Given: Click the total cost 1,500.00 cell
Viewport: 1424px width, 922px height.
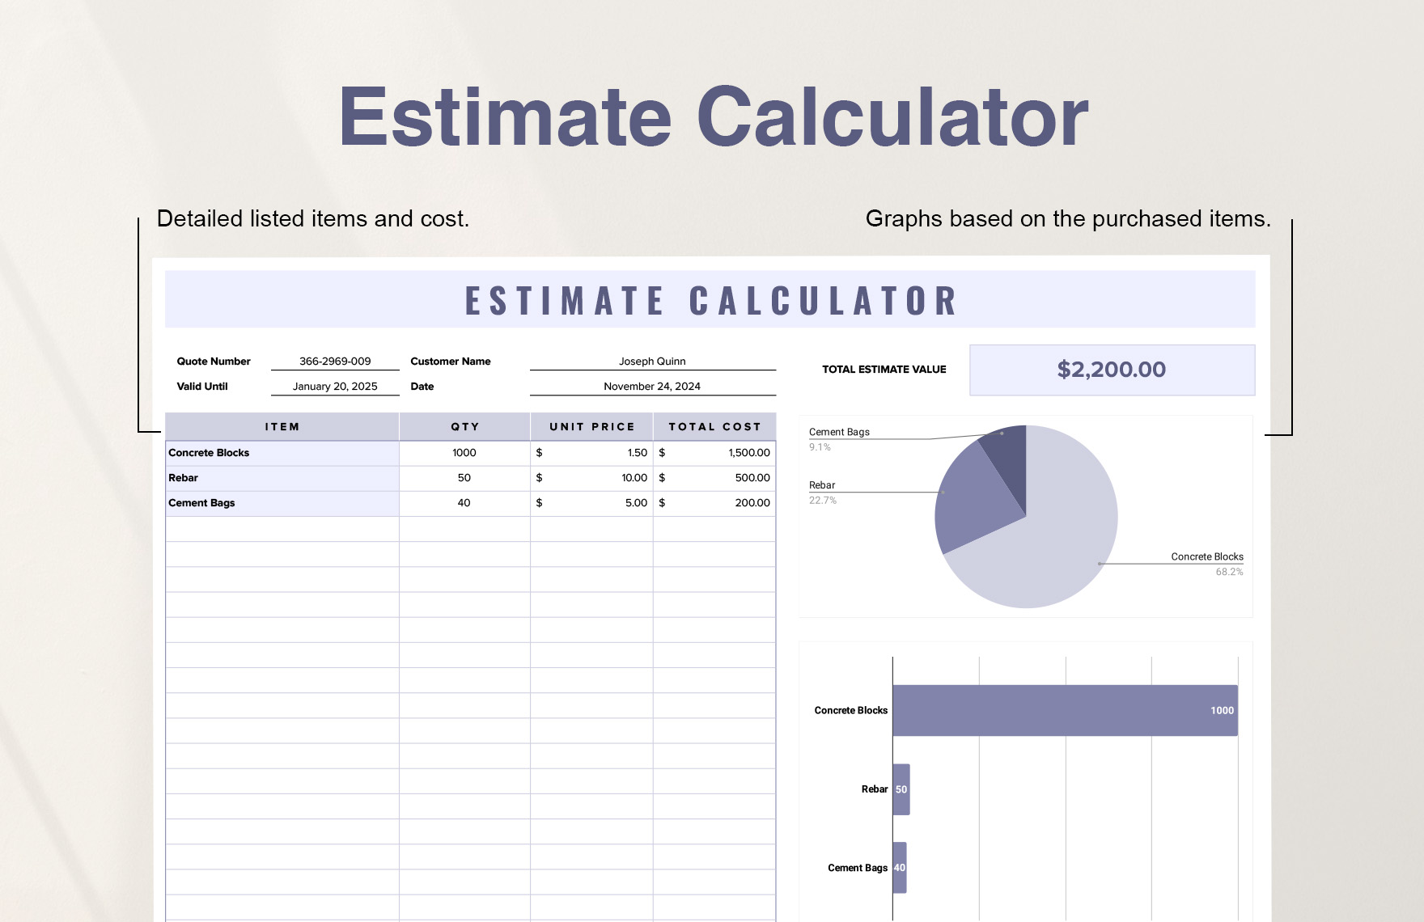Looking at the screenshot, I should click(714, 453).
